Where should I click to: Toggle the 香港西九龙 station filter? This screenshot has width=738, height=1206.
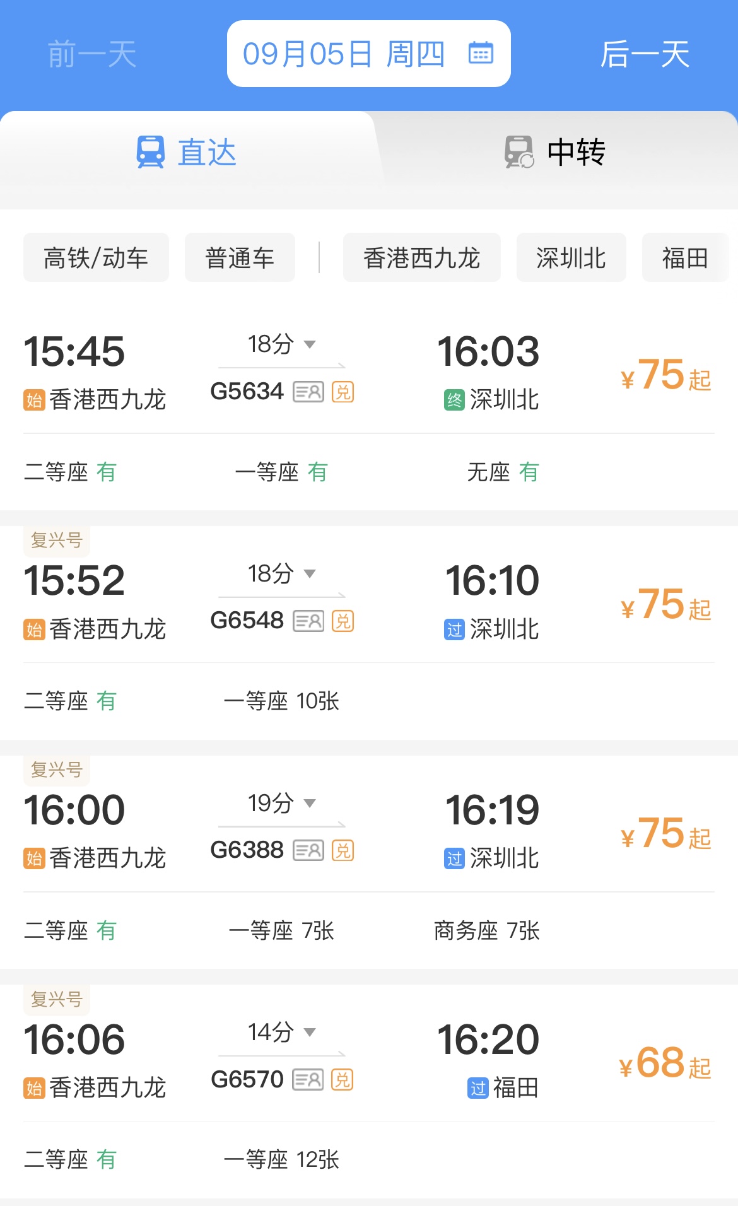(x=421, y=257)
